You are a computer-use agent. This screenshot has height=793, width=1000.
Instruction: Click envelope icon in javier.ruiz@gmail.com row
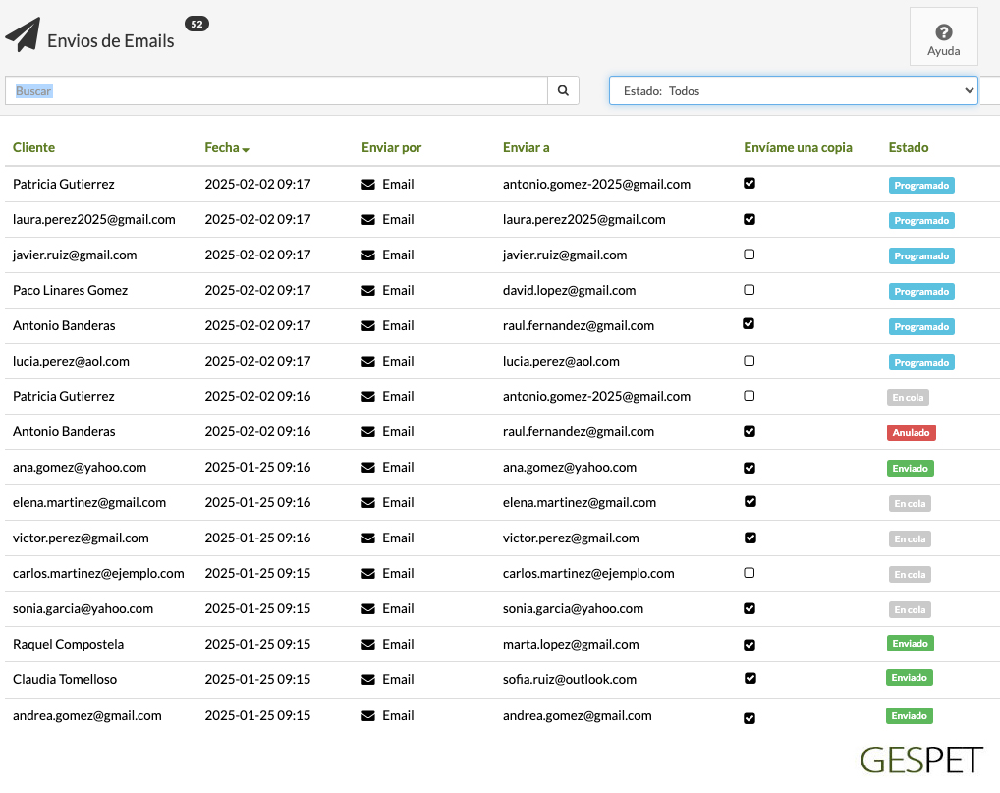[x=368, y=255]
